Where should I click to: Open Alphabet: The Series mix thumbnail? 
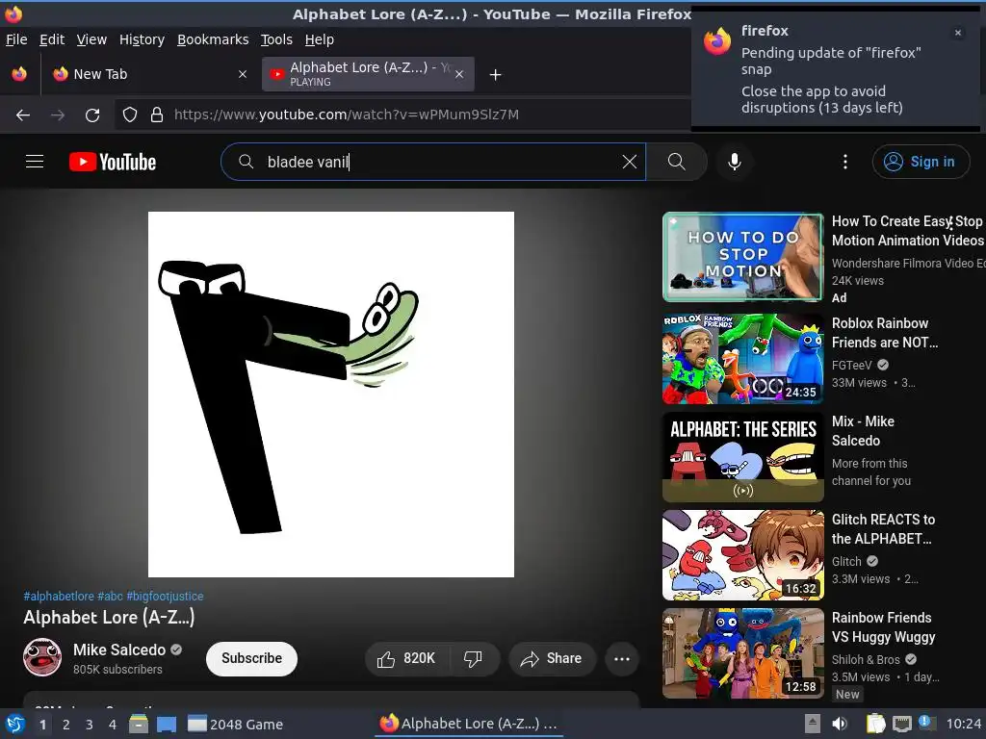pyautogui.click(x=742, y=457)
